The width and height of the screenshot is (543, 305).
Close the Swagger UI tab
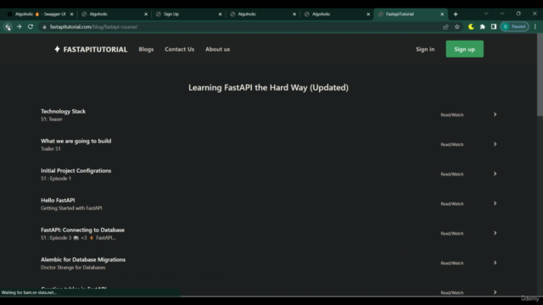click(71, 14)
